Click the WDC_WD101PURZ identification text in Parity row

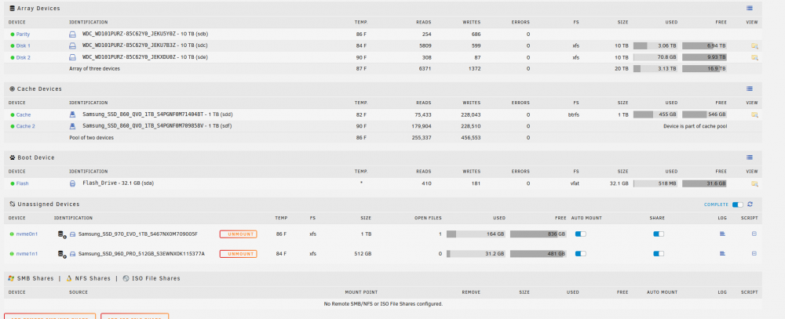(x=145, y=34)
